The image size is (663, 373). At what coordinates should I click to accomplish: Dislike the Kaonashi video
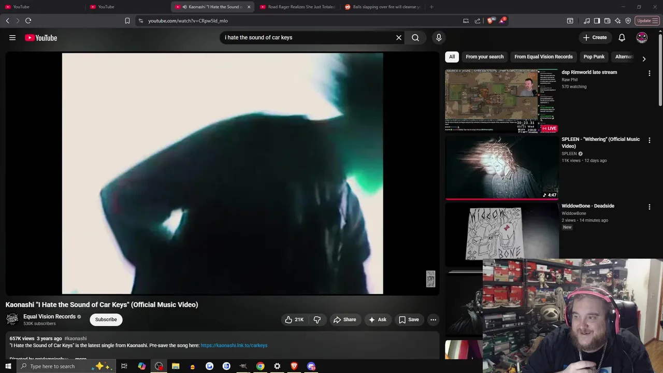pos(317,320)
